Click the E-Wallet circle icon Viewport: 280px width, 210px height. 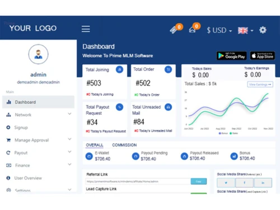point(89,156)
